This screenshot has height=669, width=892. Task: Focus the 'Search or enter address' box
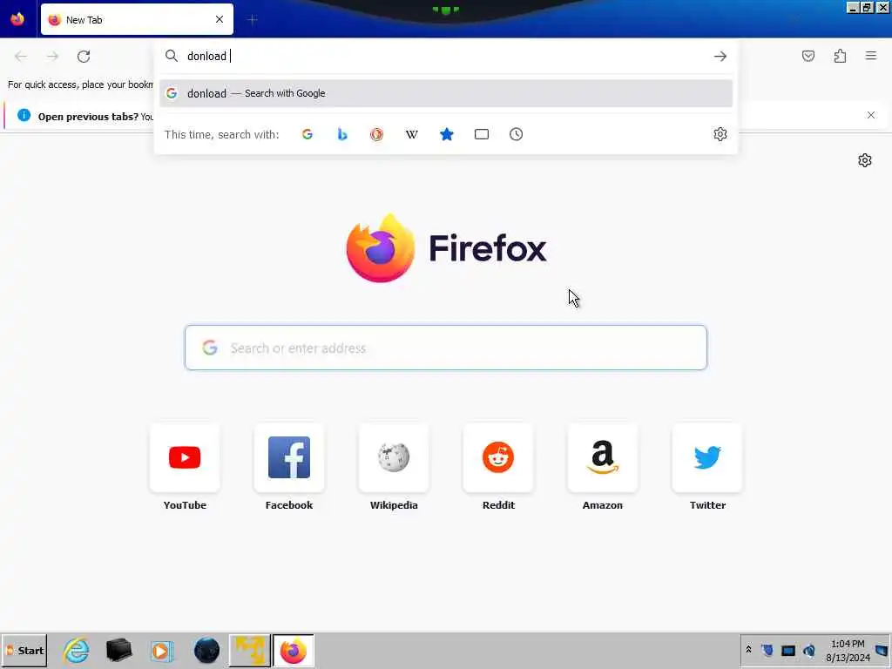(x=445, y=348)
